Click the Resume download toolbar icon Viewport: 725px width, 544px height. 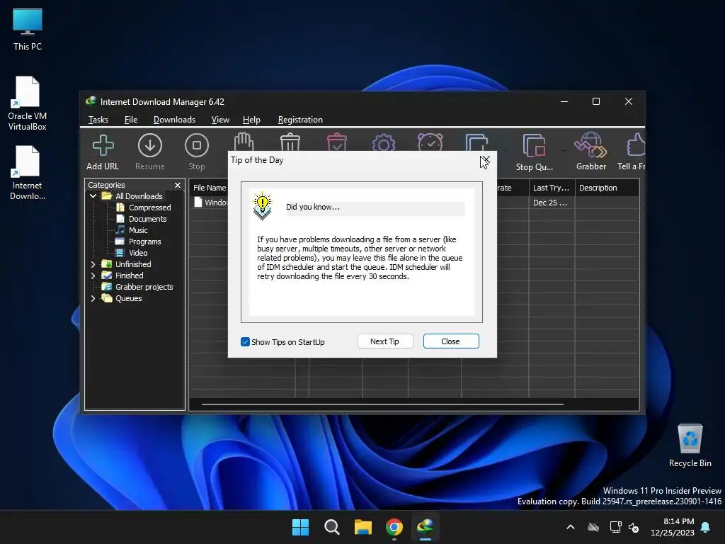150,152
